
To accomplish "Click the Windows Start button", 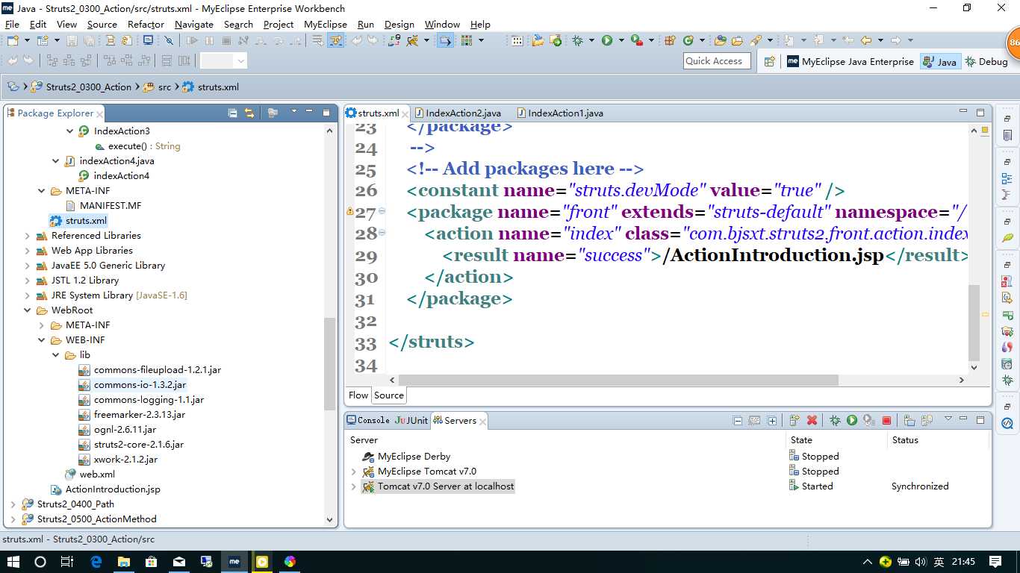I will [13, 562].
